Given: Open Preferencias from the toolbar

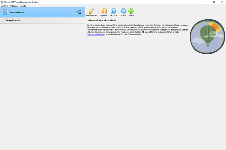Looking at the screenshot, I should 91,12.
